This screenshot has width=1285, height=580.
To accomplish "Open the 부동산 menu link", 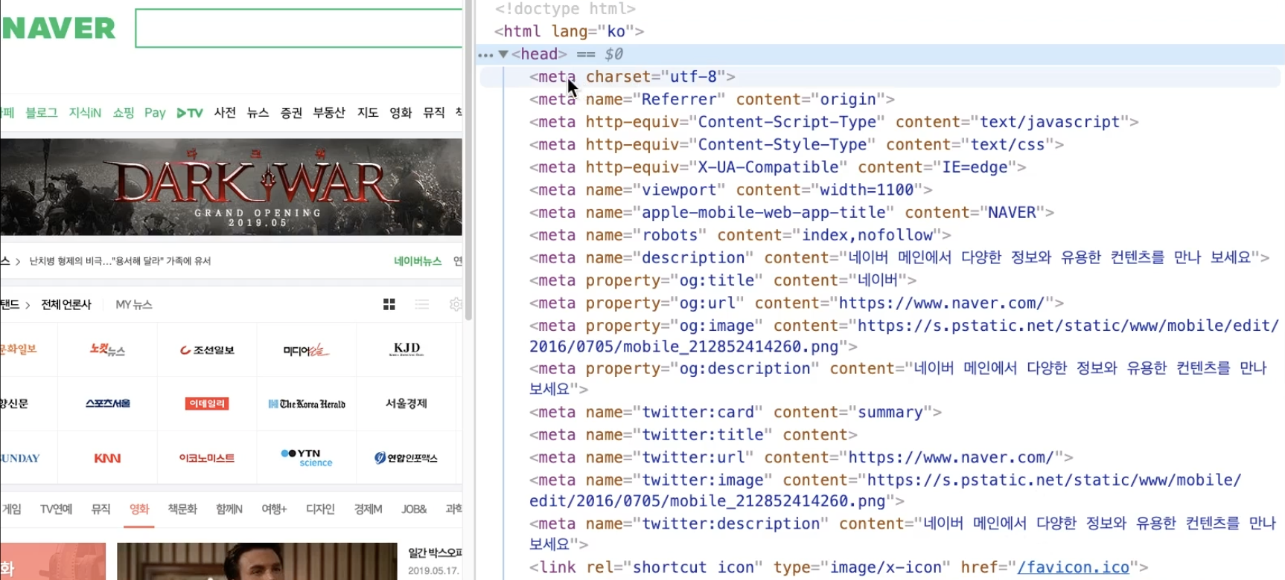I will (x=329, y=112).
